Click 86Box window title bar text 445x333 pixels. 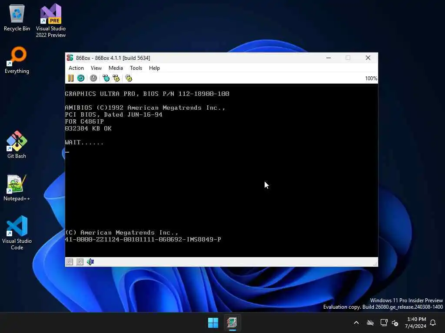(113, 58)
